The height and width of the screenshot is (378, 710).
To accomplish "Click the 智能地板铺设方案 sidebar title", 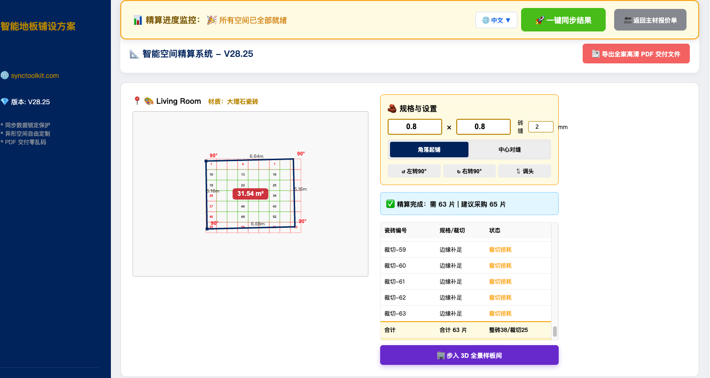I will (38, 26).
